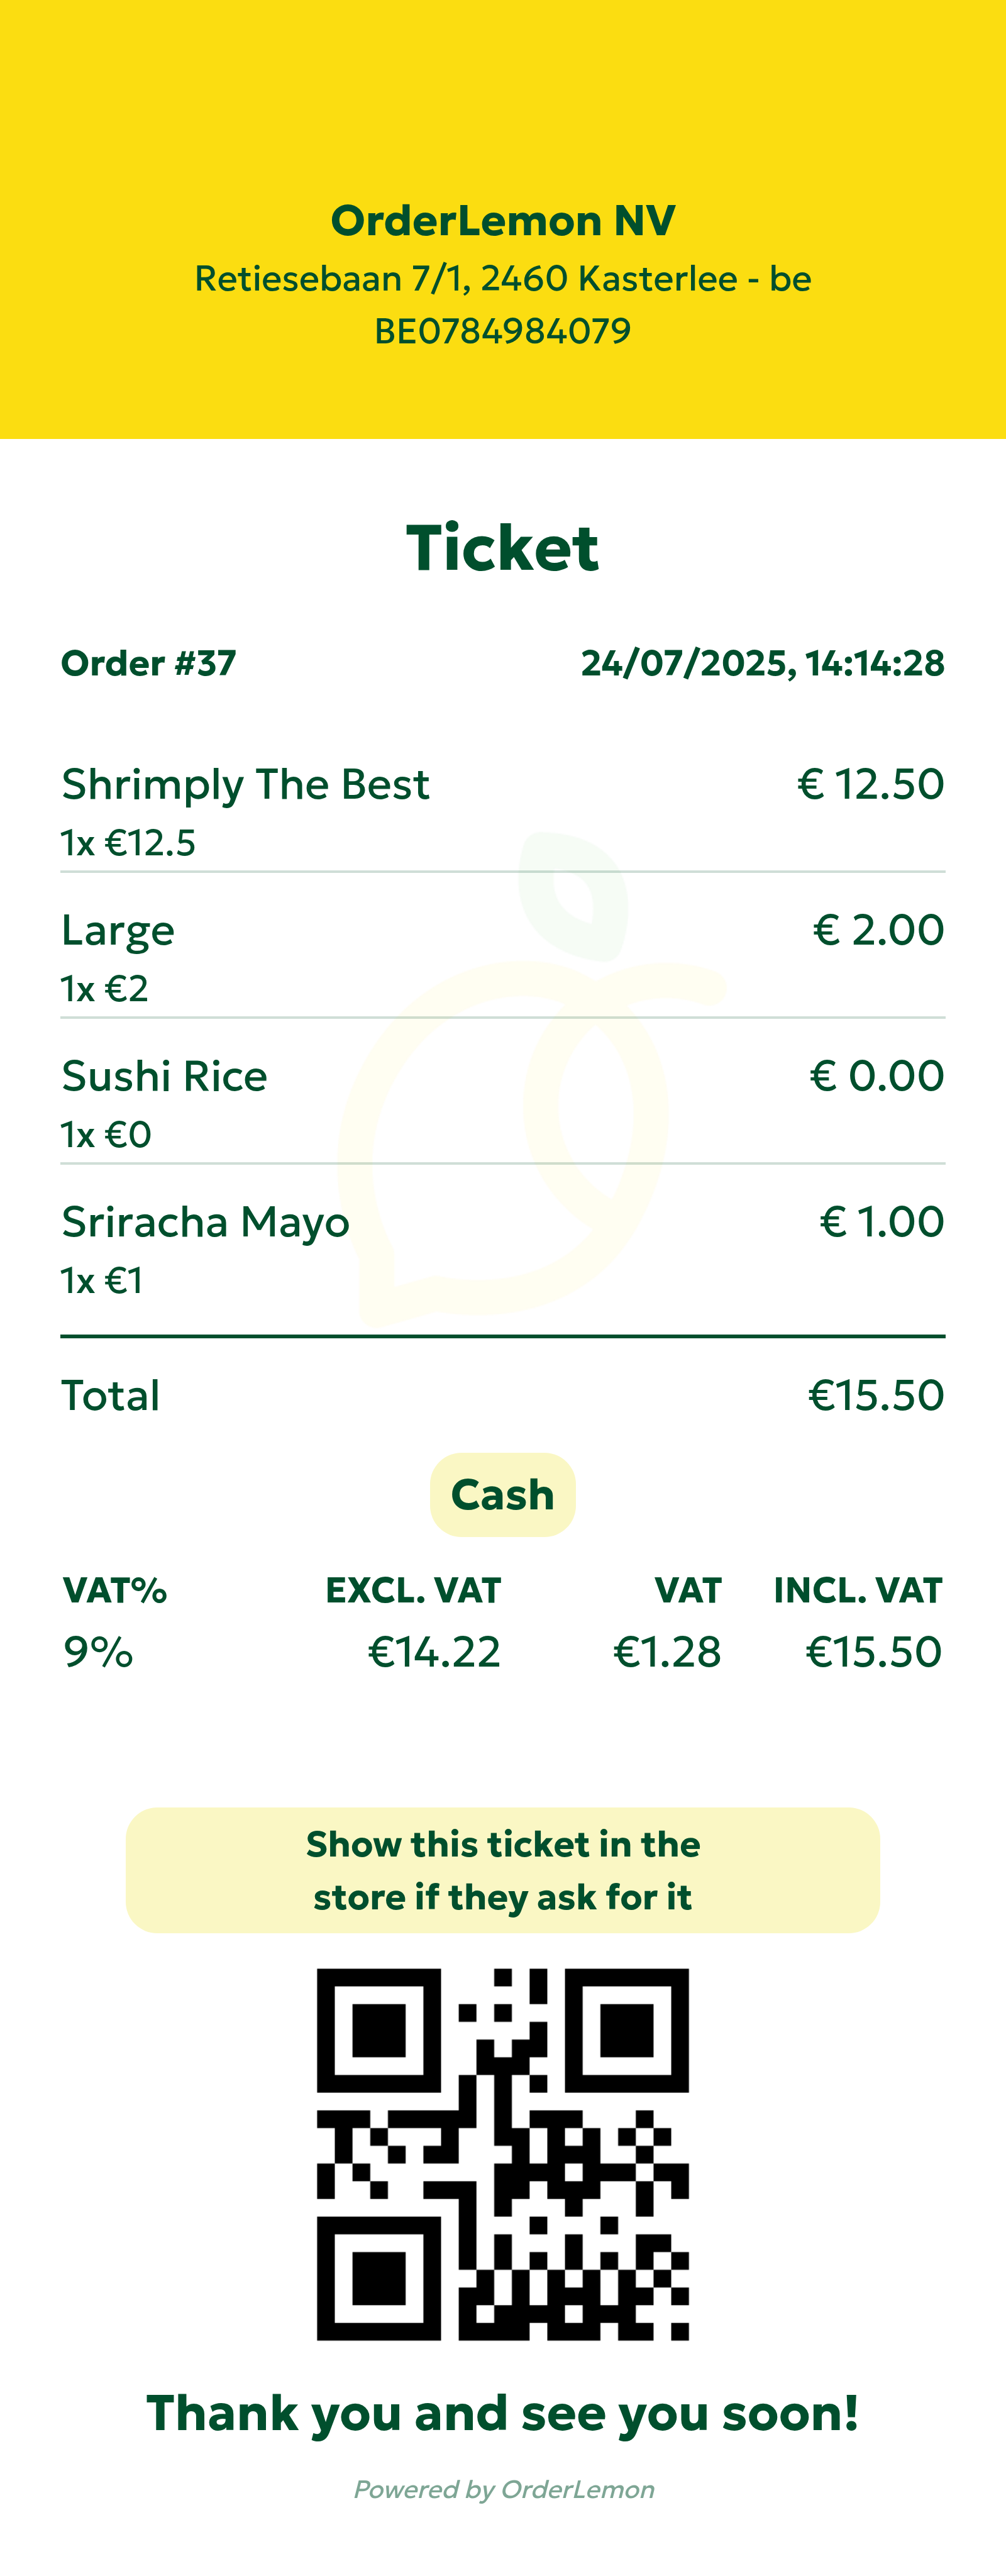Click the VAT number BE0784984079
The height and width of the screenshot is (2576, 1006).
click(503, 331)
